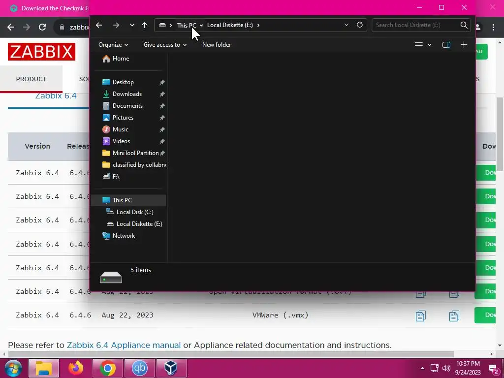
Task: Open the PRODUCT tab on Zabbix site
Action: click(x=31, y=79)
